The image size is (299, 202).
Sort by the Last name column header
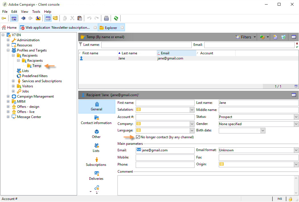point(137,53)
